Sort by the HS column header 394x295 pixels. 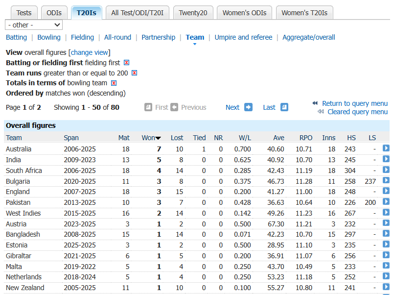351,138
